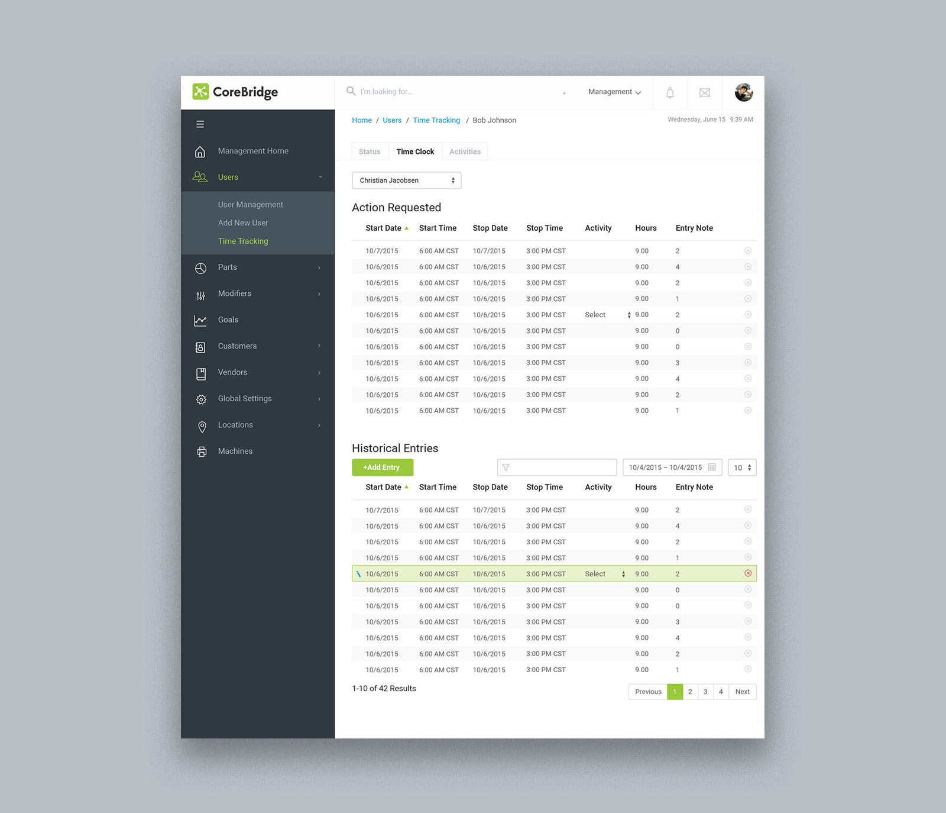Go to the Next page
Screen dimensions: 946x813
pos(743,692)
